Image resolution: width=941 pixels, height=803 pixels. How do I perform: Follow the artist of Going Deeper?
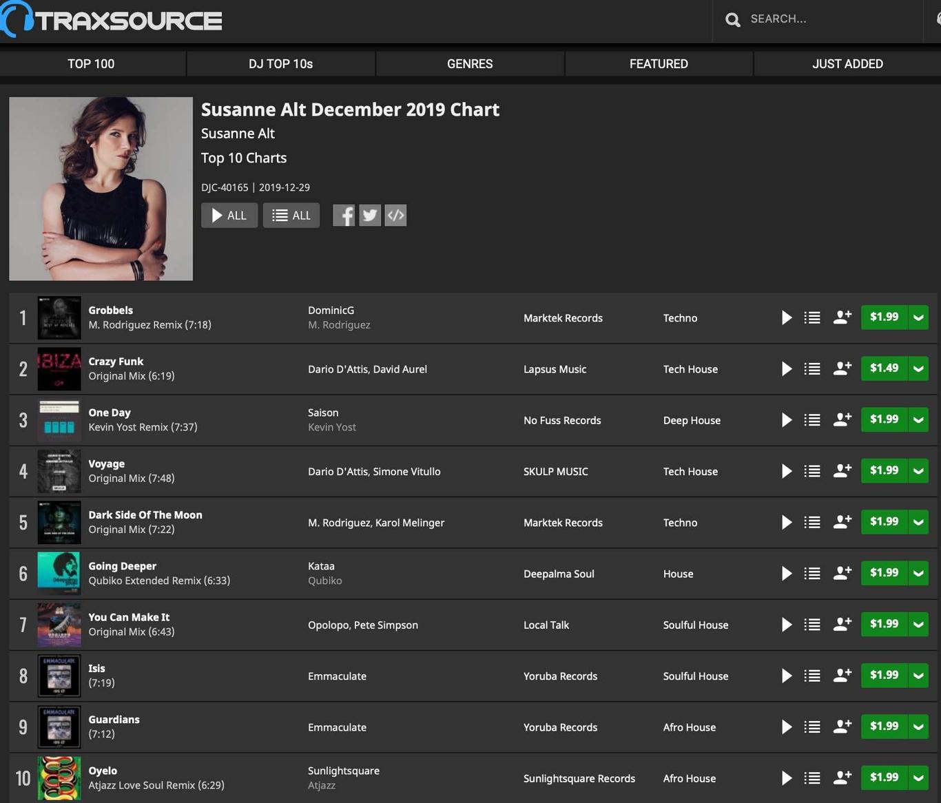pos(842,573)
